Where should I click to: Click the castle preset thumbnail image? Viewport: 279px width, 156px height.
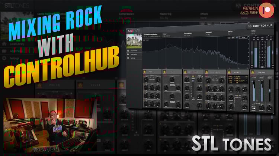(134, 41)
